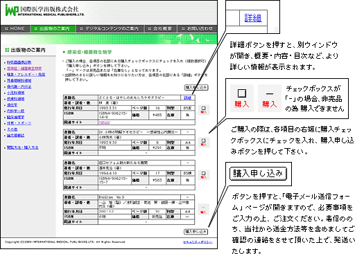Image resolution: width=355 pixels, height=254 pixels.
Task: Open the Yahoo related site link
Action: tap(104, 123)
